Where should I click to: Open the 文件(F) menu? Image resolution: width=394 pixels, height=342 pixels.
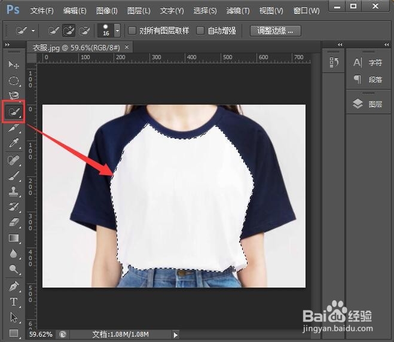click(x=42, y=11)
